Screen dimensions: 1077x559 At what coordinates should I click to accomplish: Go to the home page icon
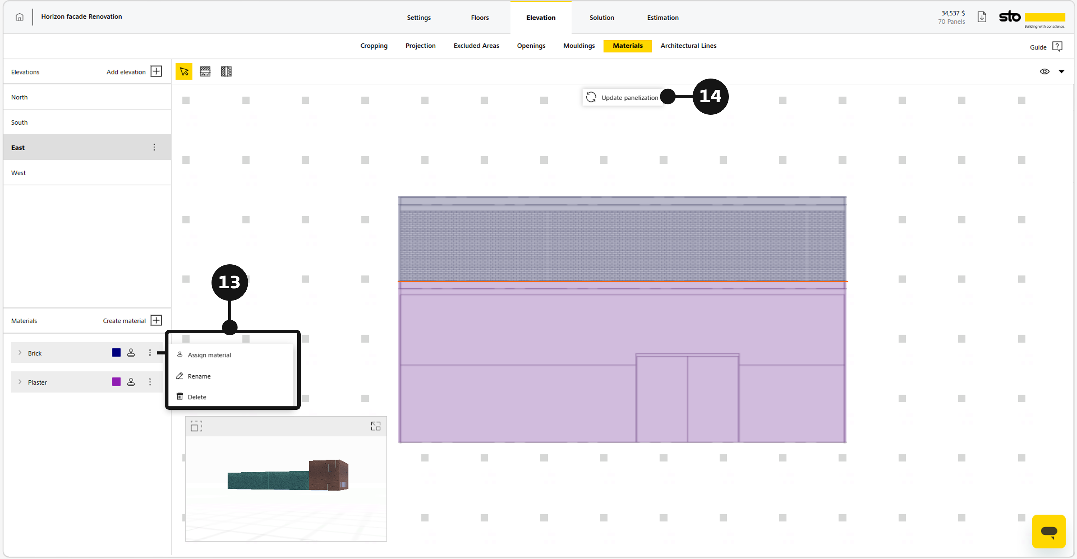click(19, 17)
